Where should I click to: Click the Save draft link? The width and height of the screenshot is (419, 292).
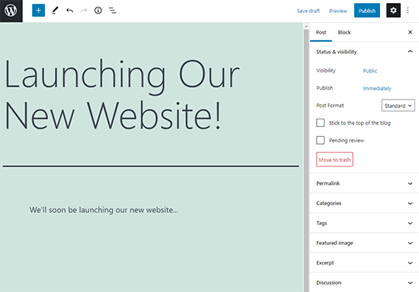pyautogui.click(x=308, y=11)
